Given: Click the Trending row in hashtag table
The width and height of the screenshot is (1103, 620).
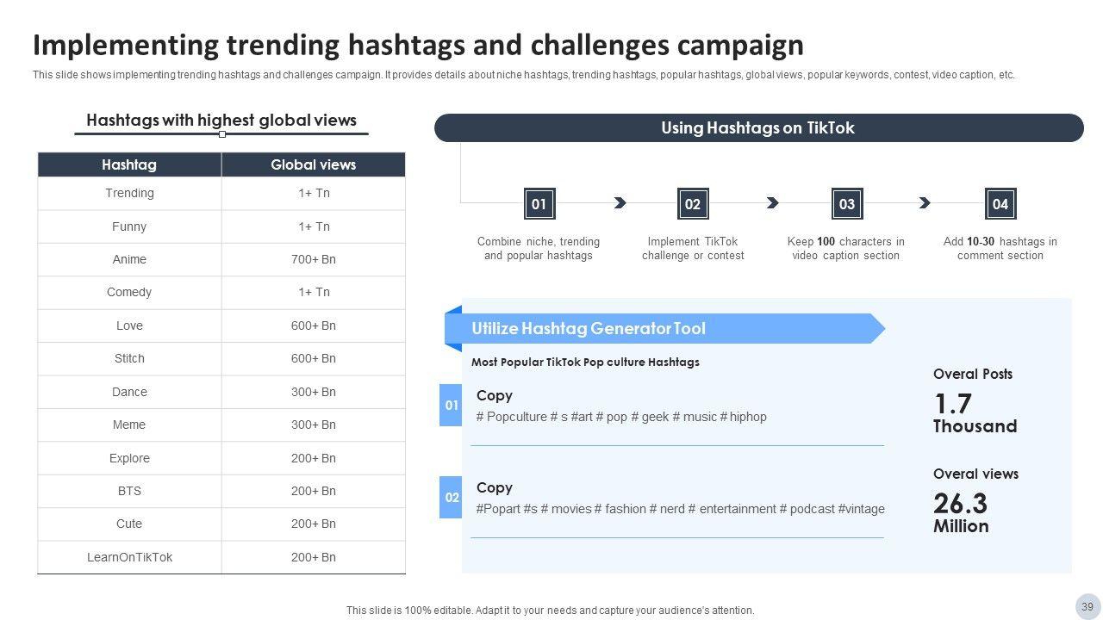Looking at the screenshot, I should [129, 193].
